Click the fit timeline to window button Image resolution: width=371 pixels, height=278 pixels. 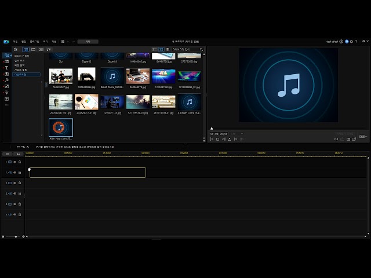click(18, 154)
